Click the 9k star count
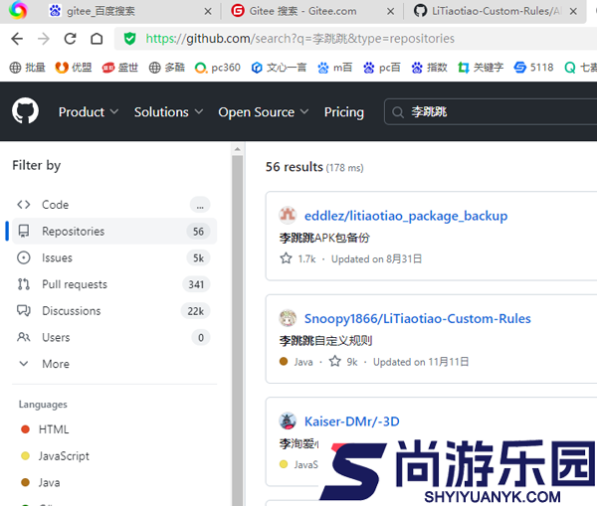Image resolution: width=597 pixels, height=506 pixels. click(x=352, y=362)
